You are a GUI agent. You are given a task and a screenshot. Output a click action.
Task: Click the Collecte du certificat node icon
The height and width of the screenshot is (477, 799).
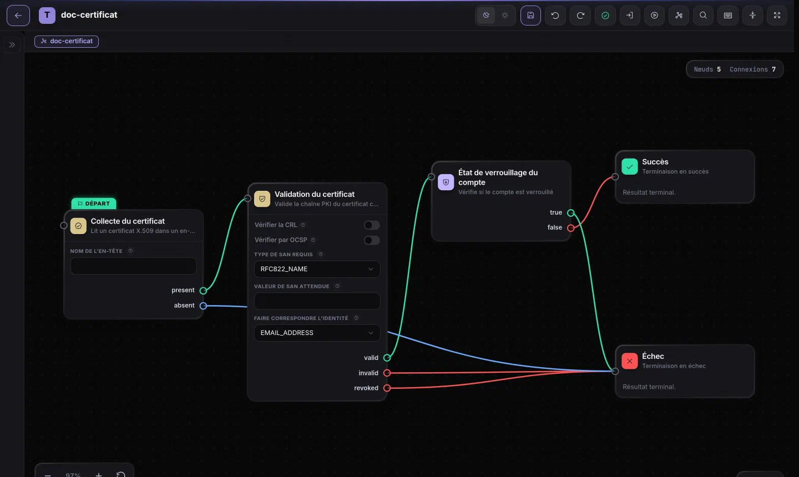[78, 226]
